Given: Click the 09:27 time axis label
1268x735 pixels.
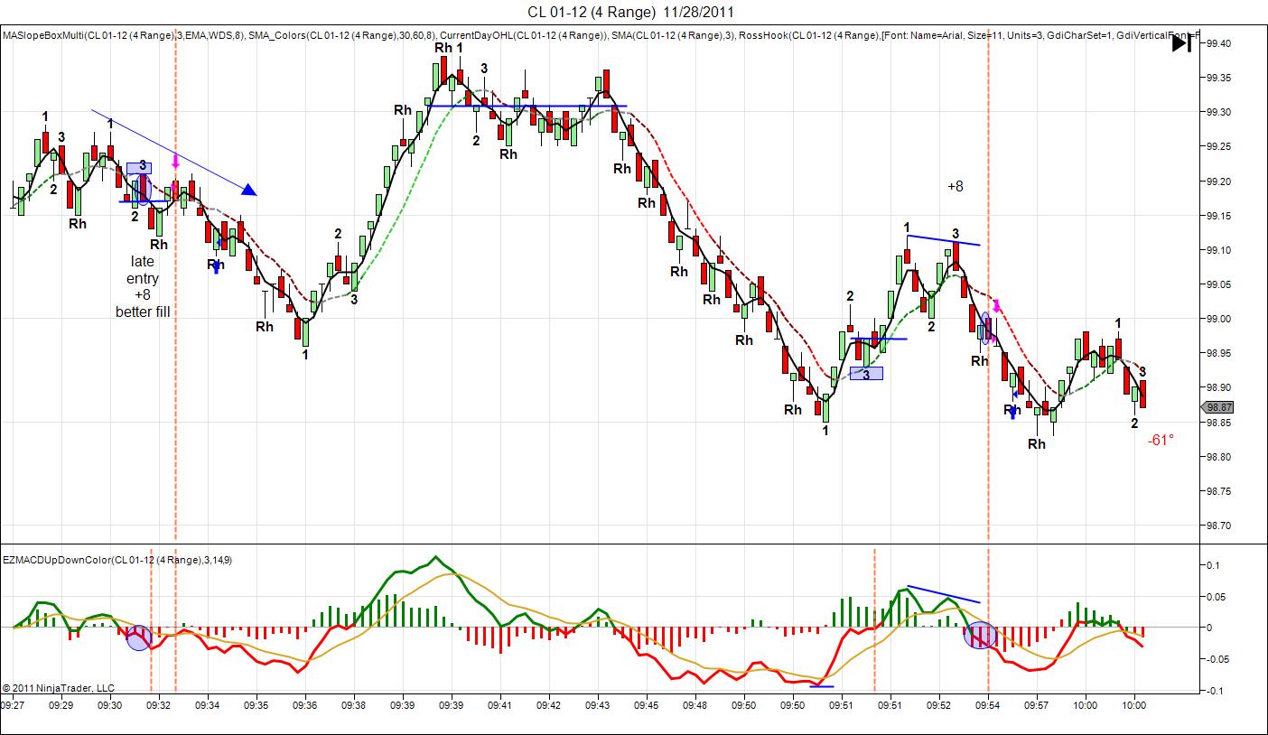Looking at the screenshot, I should pyautogui.click(x=14, y=705).
